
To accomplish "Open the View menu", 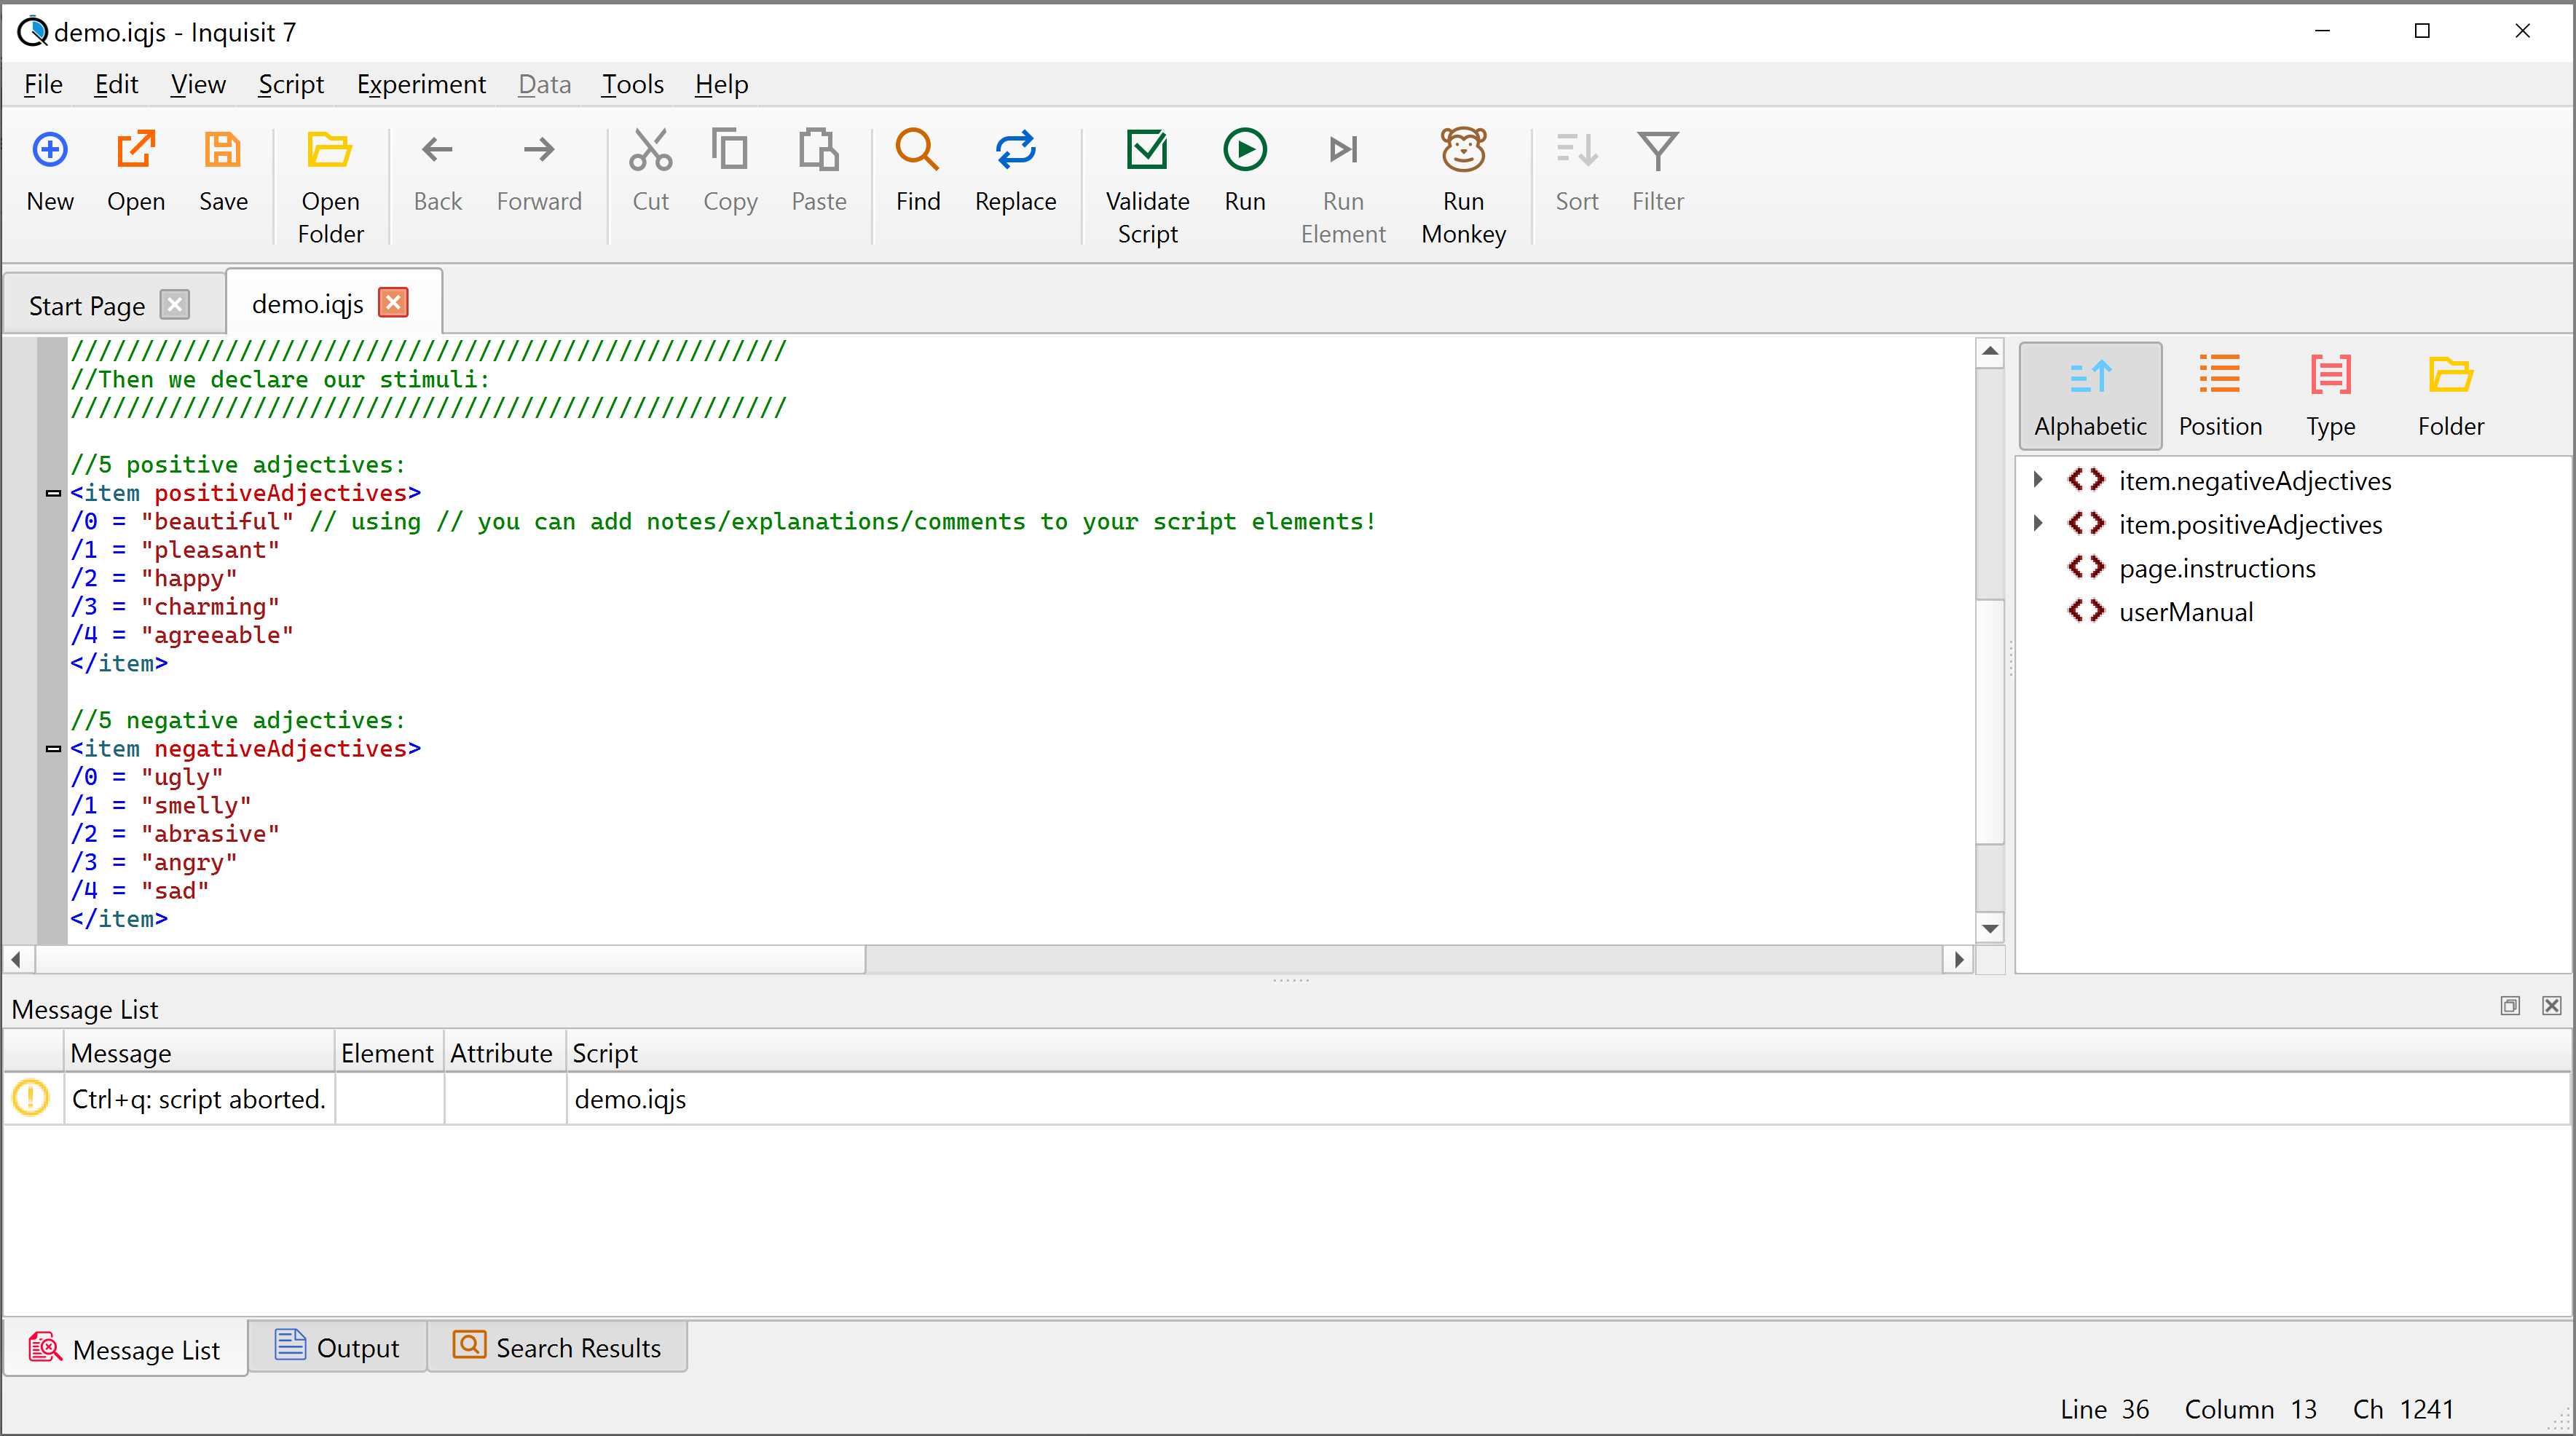I will [197, 85].
